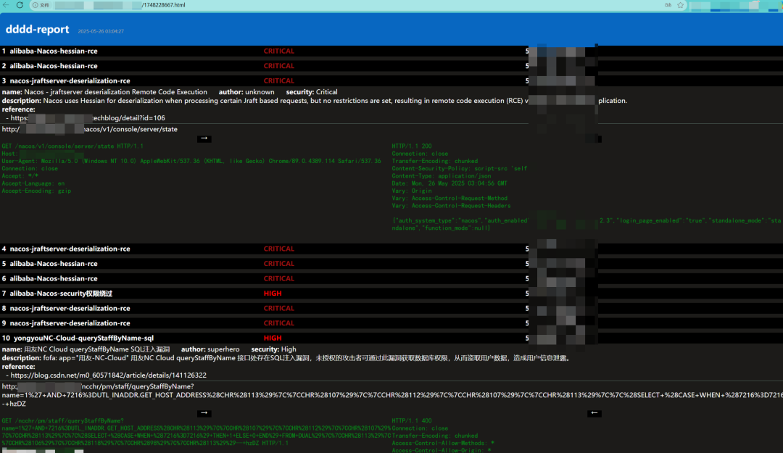This screenshot has height=453, width=783.
Task: Click 'author: unknown' in the Nacos details
Action: pyautogui.click(x=246, y=92)
